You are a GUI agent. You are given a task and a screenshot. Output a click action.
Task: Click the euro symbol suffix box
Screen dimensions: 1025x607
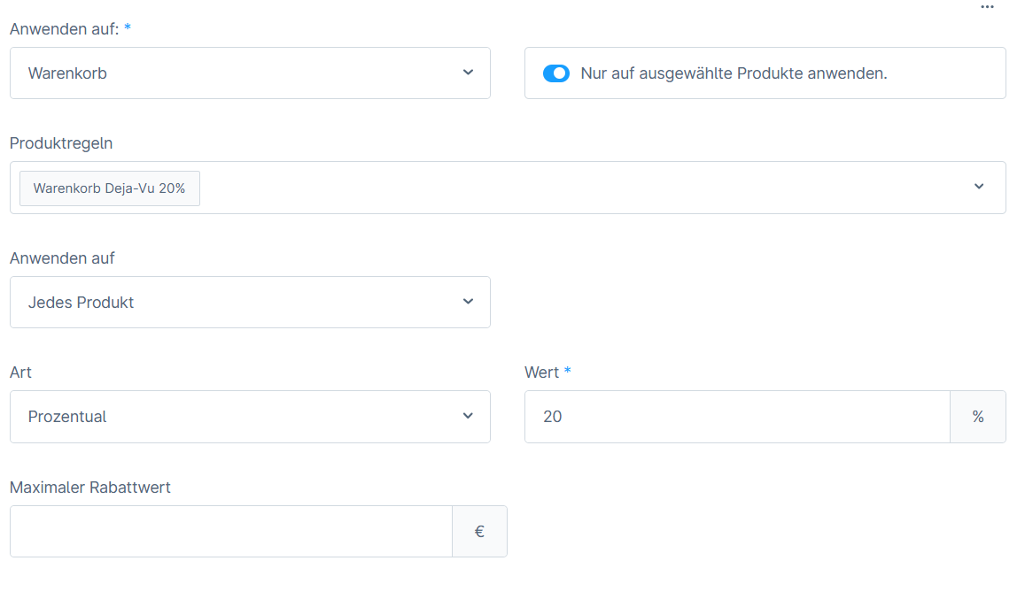click(x=479, y=532)
